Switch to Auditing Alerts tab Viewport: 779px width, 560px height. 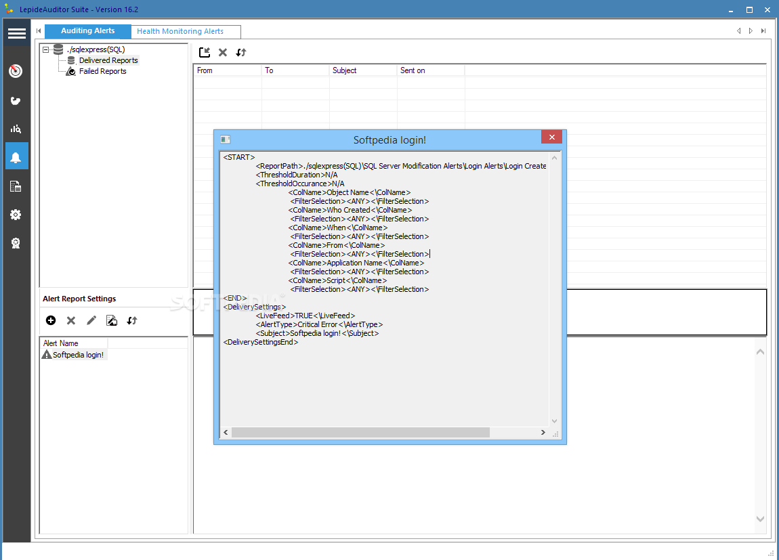(x=88, y=30)
